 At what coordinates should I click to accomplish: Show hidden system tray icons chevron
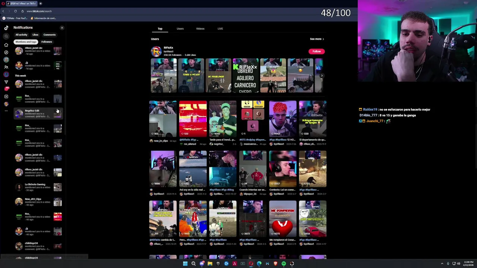(442, 264)
